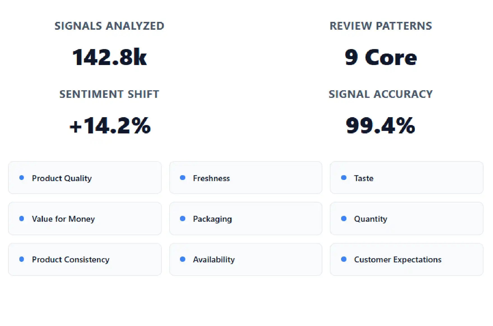Click the 9 Core review patterns value
Viewport: 493px width, 326px height.
click(x=381, y=57)
